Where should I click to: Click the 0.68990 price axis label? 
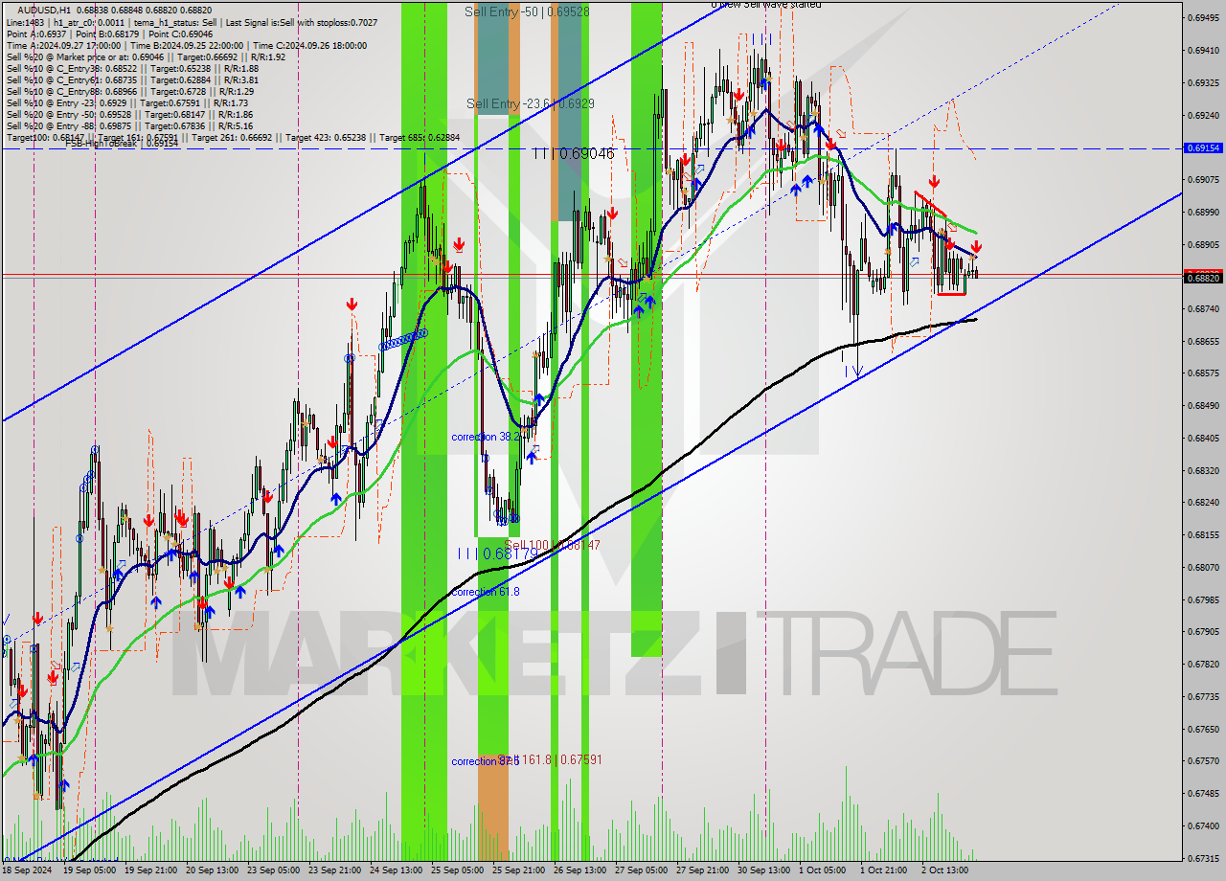click(1203, 212)
